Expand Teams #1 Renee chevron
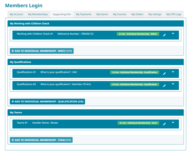 pyautogui.click(x=173, y=122)
